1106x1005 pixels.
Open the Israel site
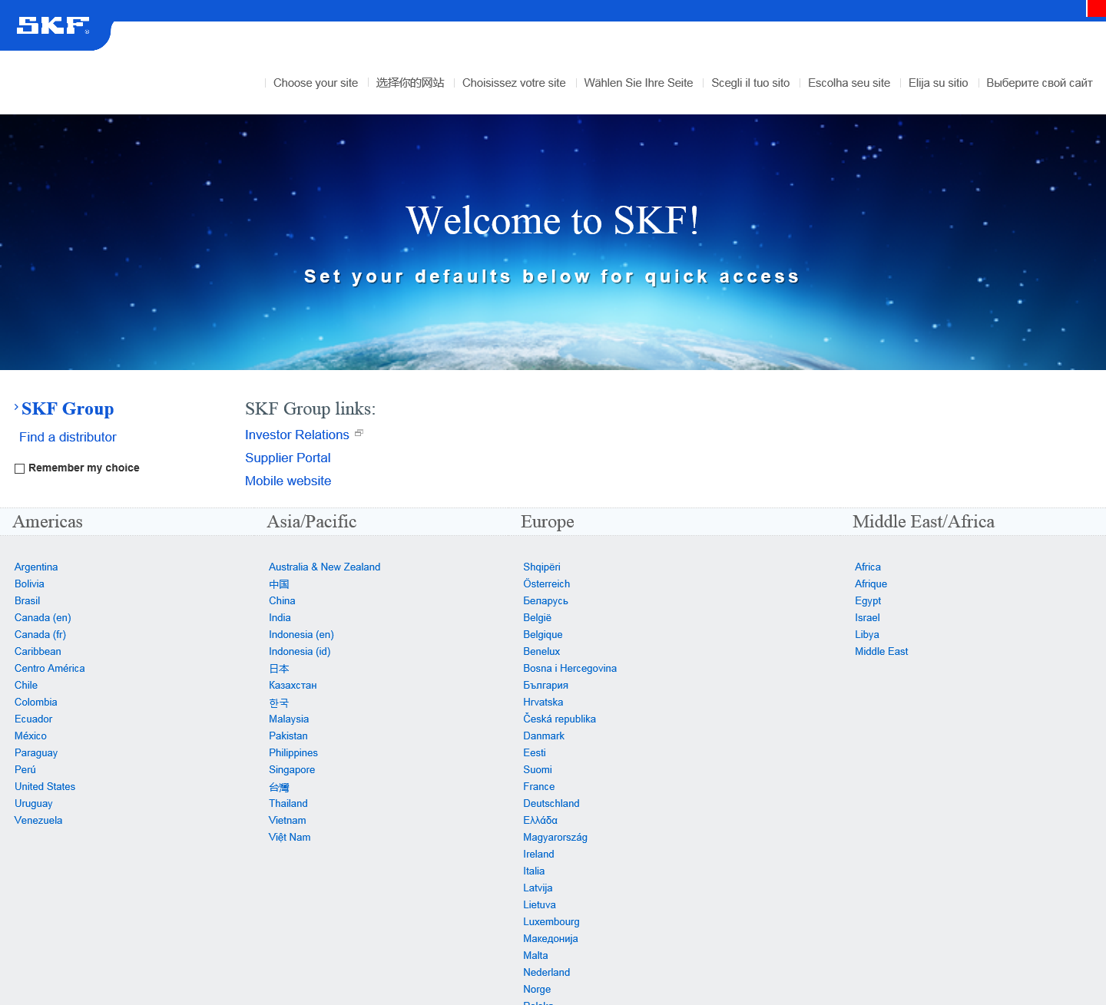tap(867, 617)
